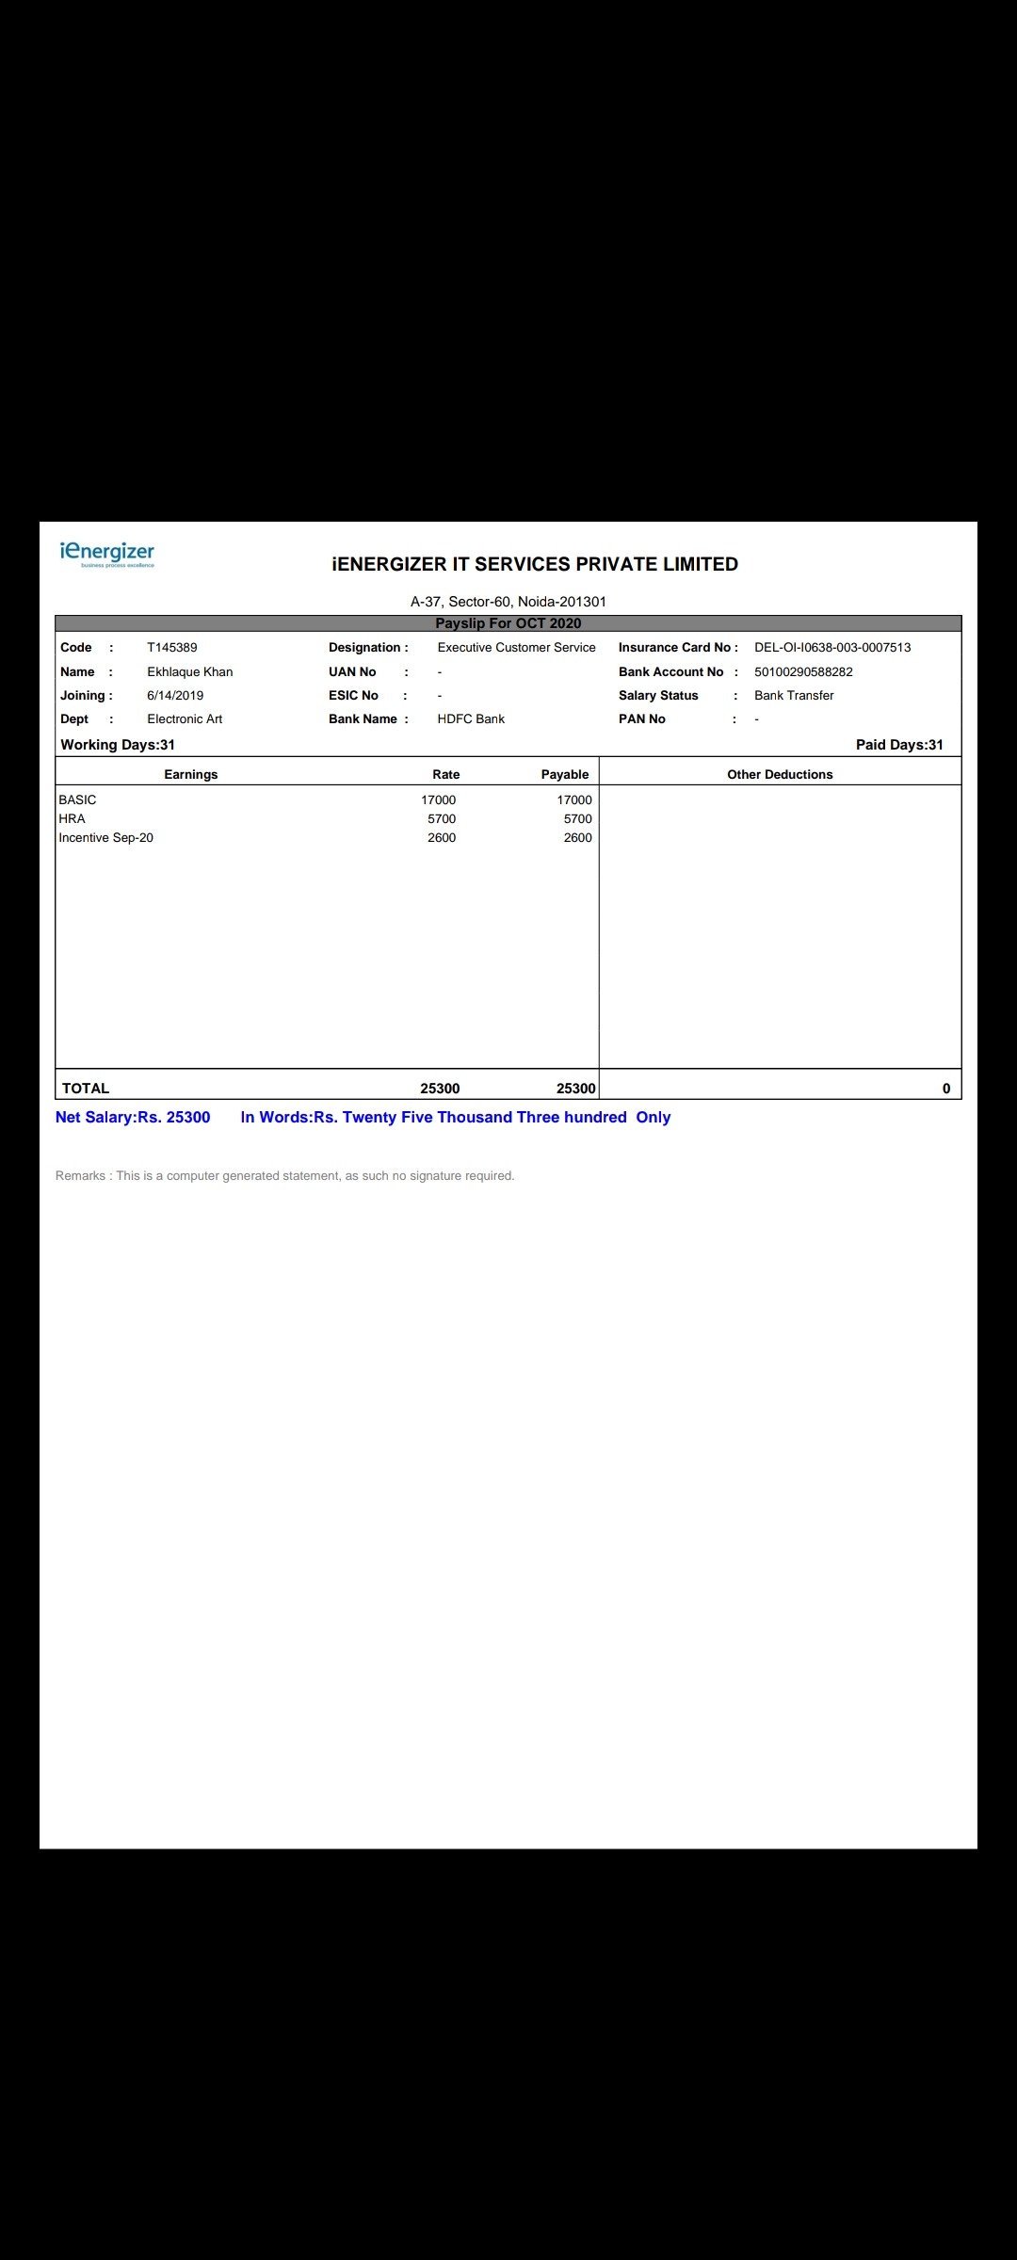
Task: Click the Incentive Sep-20 payable value 2600
Action: click(578, 838)
